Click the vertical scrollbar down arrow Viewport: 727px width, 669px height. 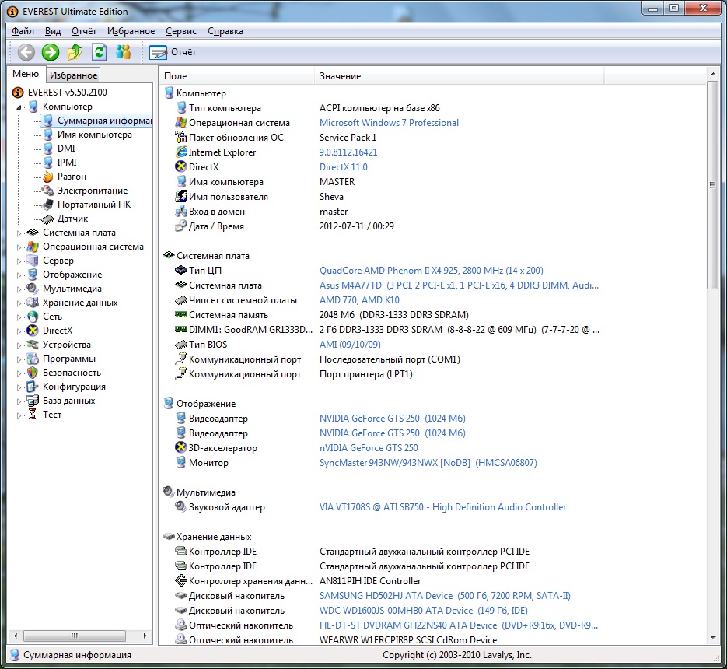(x=712, y=639)
